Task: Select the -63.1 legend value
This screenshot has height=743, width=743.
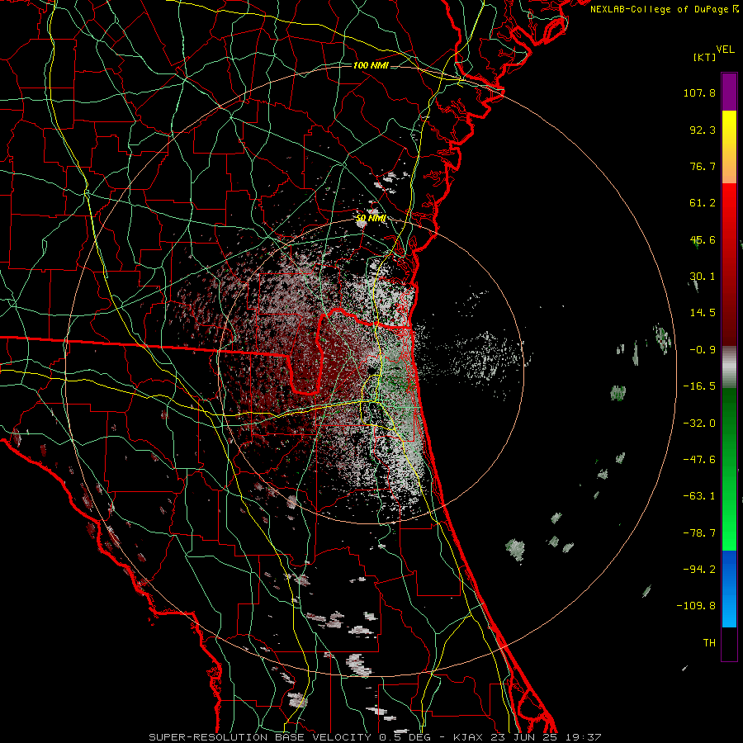Action: tap(699, 496)
